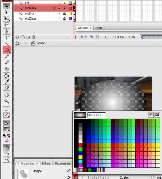Unlock the mcBlur layer
162x179 pixels.
pyautogui.click(x=64, y=14)
